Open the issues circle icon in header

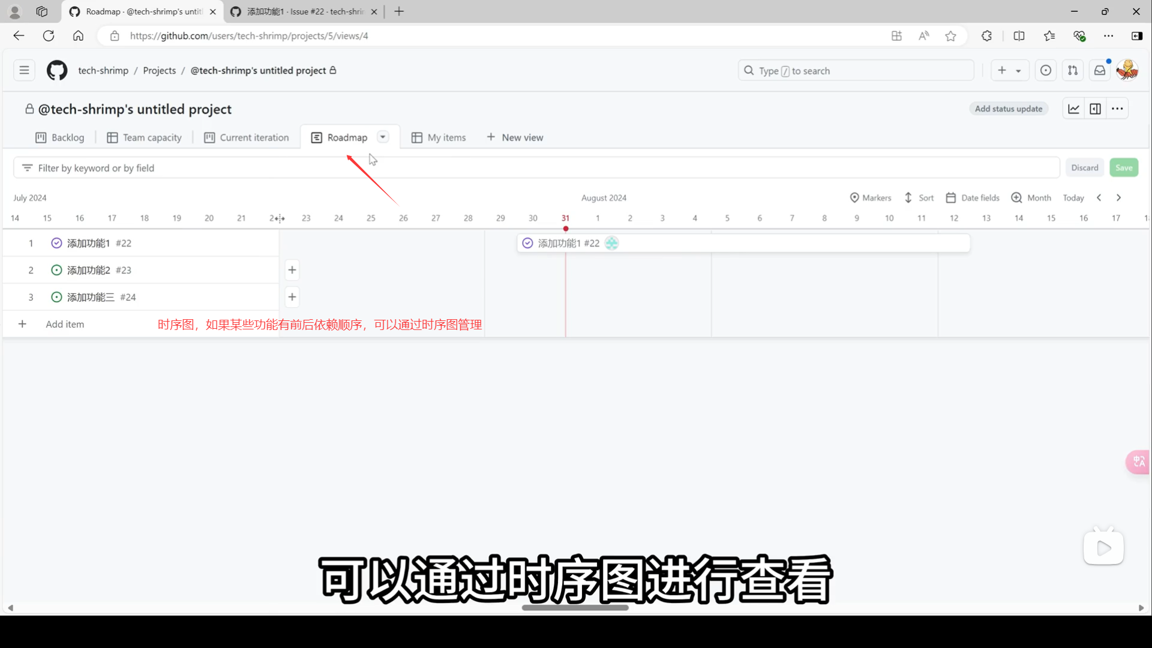[1045, 71]
